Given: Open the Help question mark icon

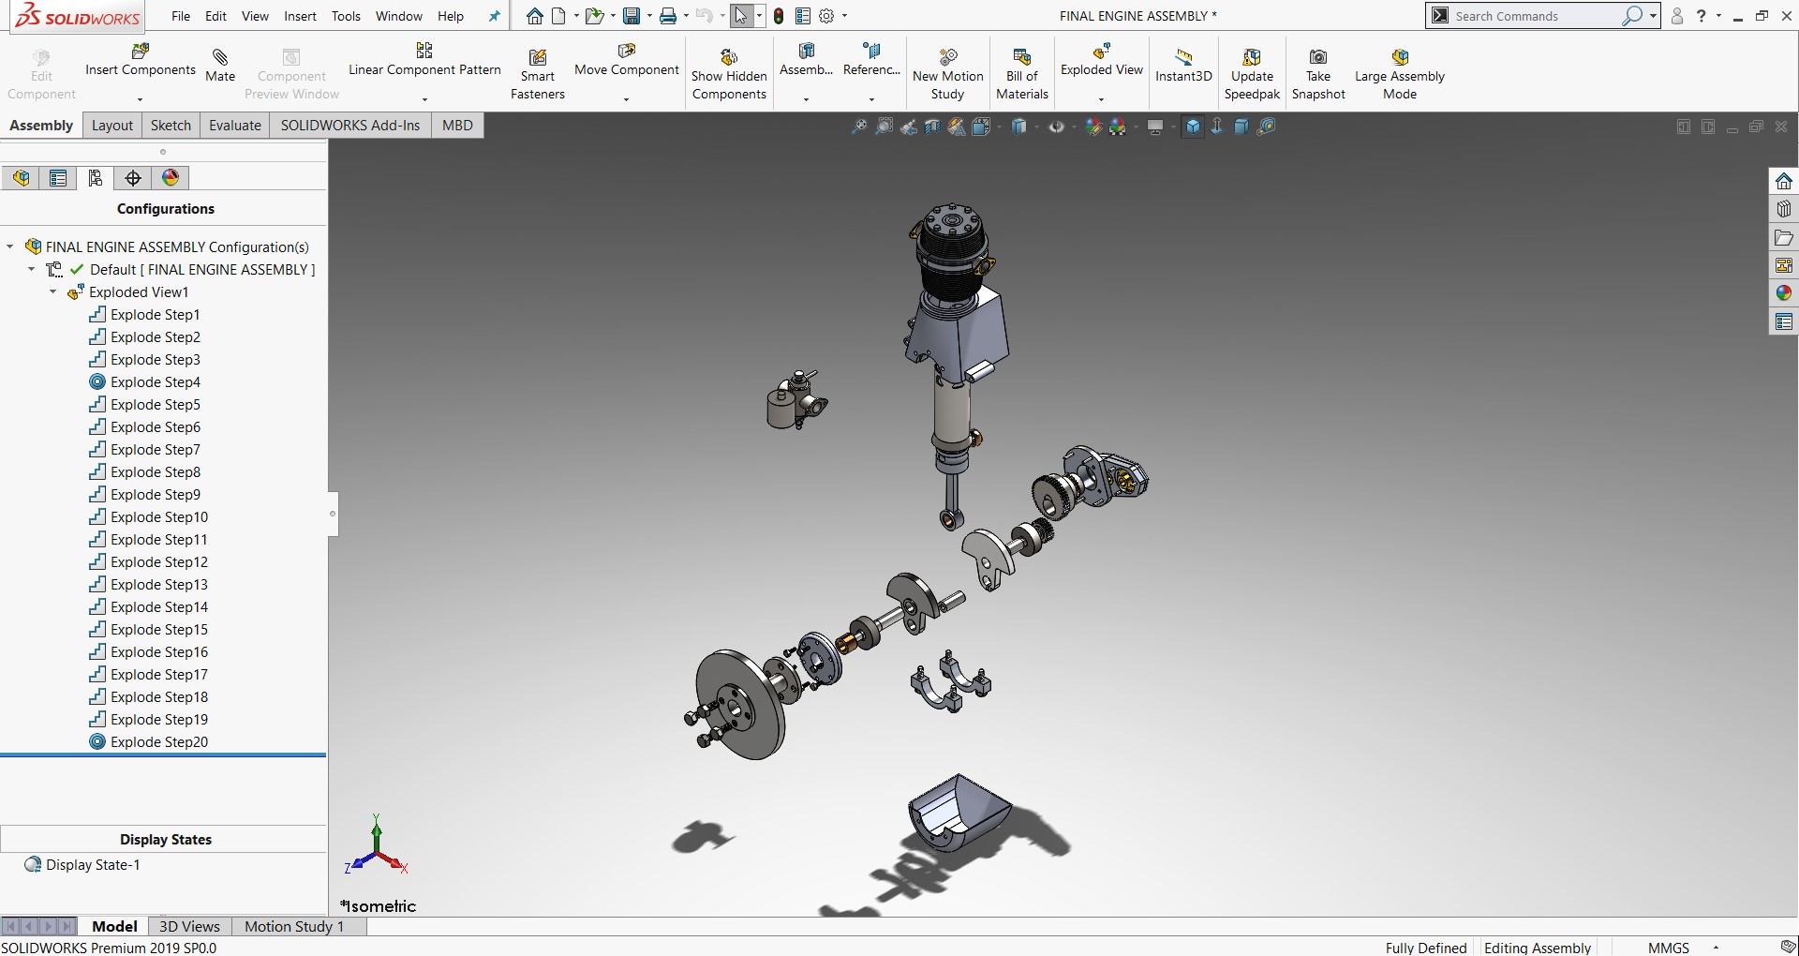Looking at the screenshot, I should point(1701,16).
